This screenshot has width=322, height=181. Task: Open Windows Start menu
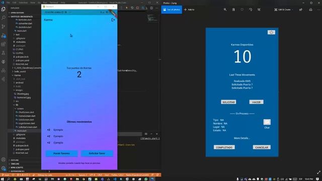3,179
